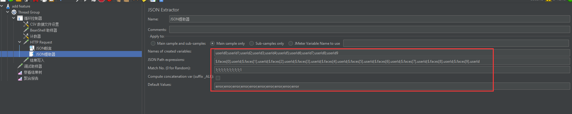The width and height of the screenshot is (572, 114).
Task: Select Main sample only radio button
Action: click(x=212, y=43)
